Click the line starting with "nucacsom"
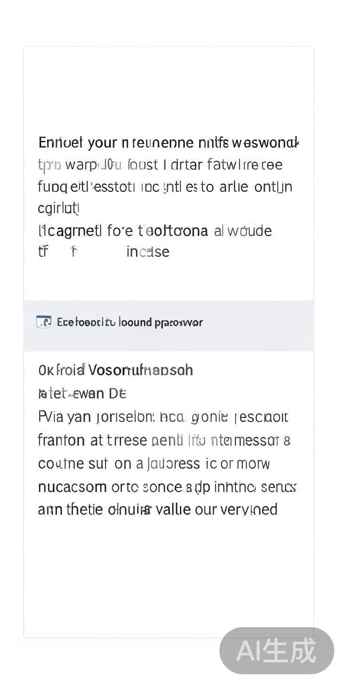 [168, 487]
